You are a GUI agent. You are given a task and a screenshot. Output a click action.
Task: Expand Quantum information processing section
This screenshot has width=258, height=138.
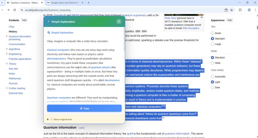tap(7, 36)
